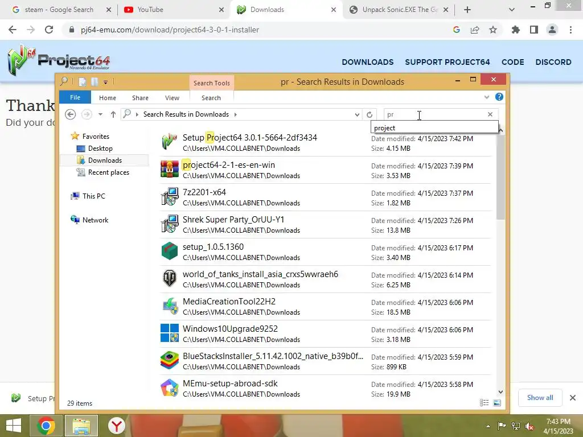Clear the Explorer search box
This screenshot has width=583, height=437.
tap(490, 114)
